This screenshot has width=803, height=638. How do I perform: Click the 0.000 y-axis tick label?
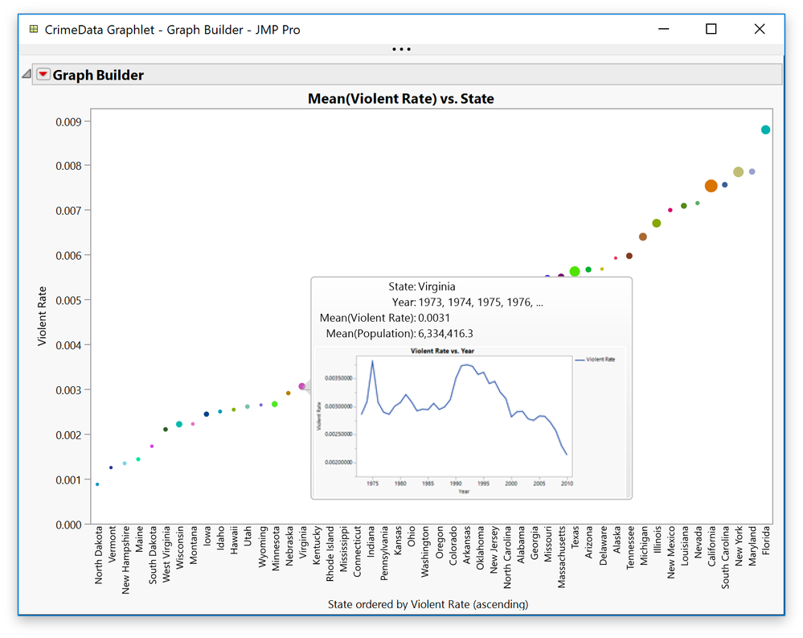tap(68, 525)
